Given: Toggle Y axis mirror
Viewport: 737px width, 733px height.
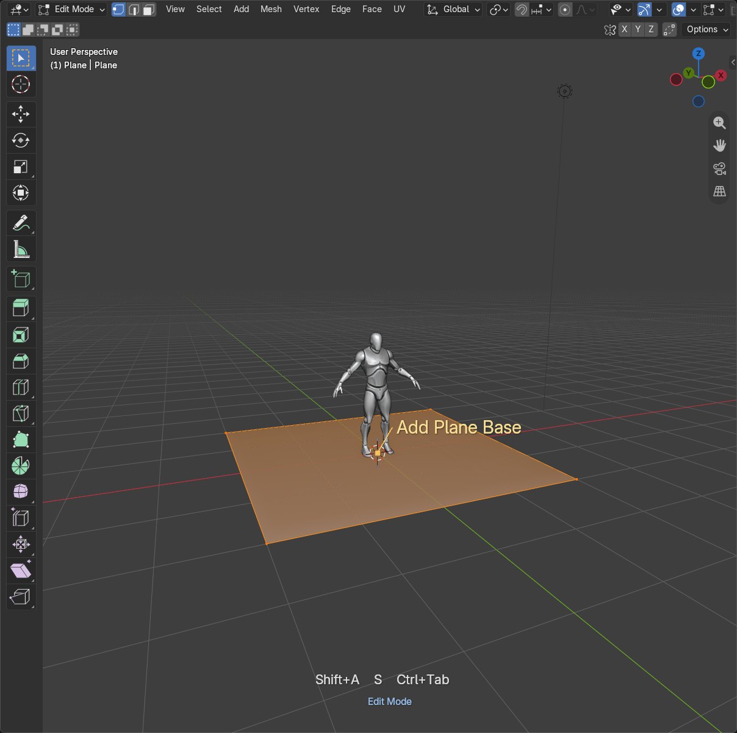Looking at the screenshot, I should point(638,29).
